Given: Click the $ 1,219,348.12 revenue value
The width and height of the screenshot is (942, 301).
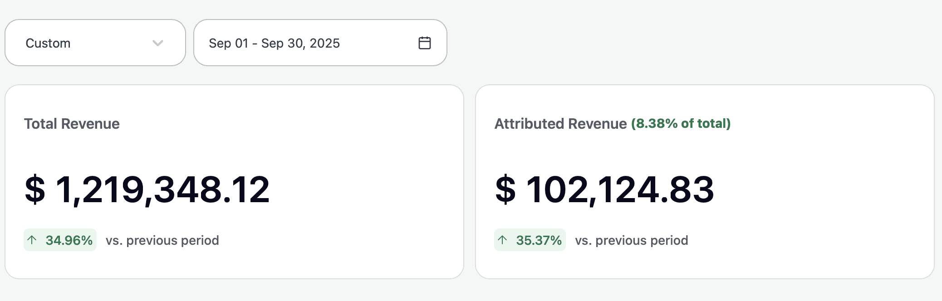Looking at the screenshot, I should click(147, 189).
